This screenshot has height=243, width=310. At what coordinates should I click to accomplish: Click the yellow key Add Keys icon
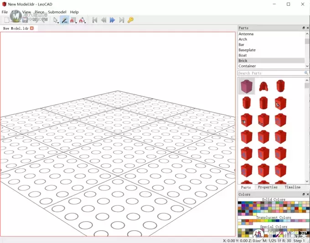(x=130, y=20)
